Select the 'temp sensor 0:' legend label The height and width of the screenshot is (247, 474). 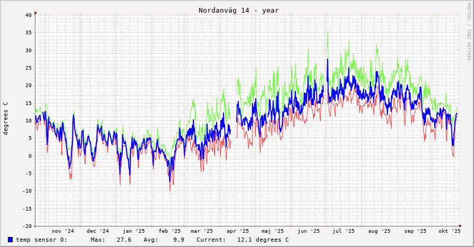[41, 240]
